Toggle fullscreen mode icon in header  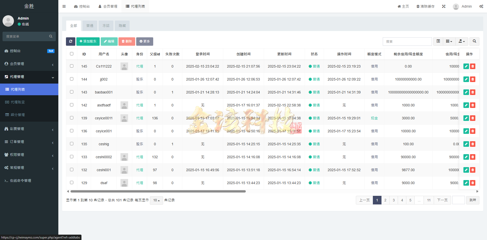point(444,6)
